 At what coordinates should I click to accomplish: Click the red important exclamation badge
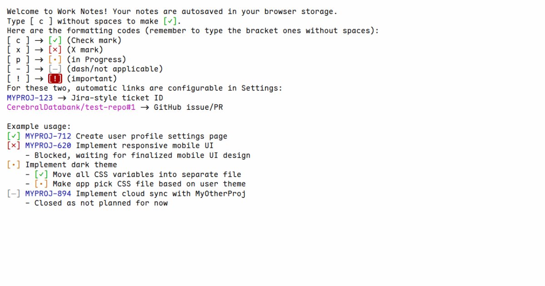55,79
